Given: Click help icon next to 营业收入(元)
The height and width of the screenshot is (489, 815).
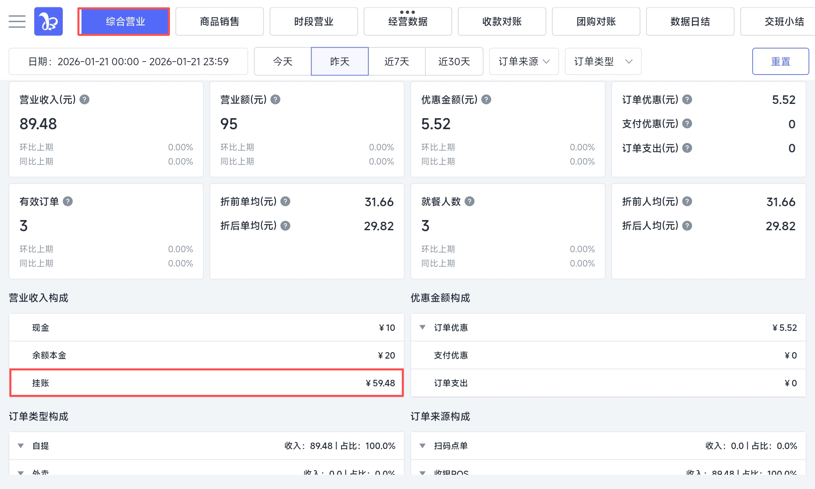Looking at the screenshot, I should pyautogui.click(x=84, y=99).
